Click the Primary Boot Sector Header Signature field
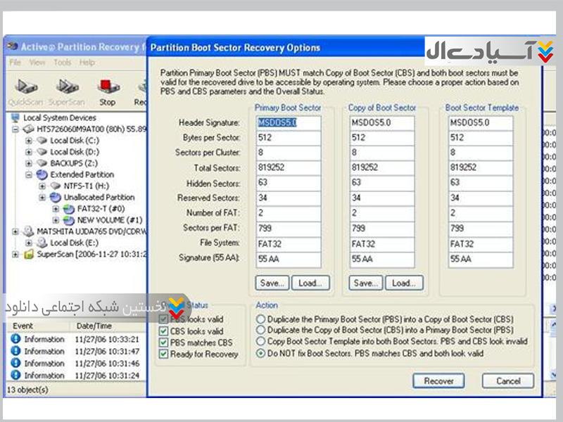 289,123
